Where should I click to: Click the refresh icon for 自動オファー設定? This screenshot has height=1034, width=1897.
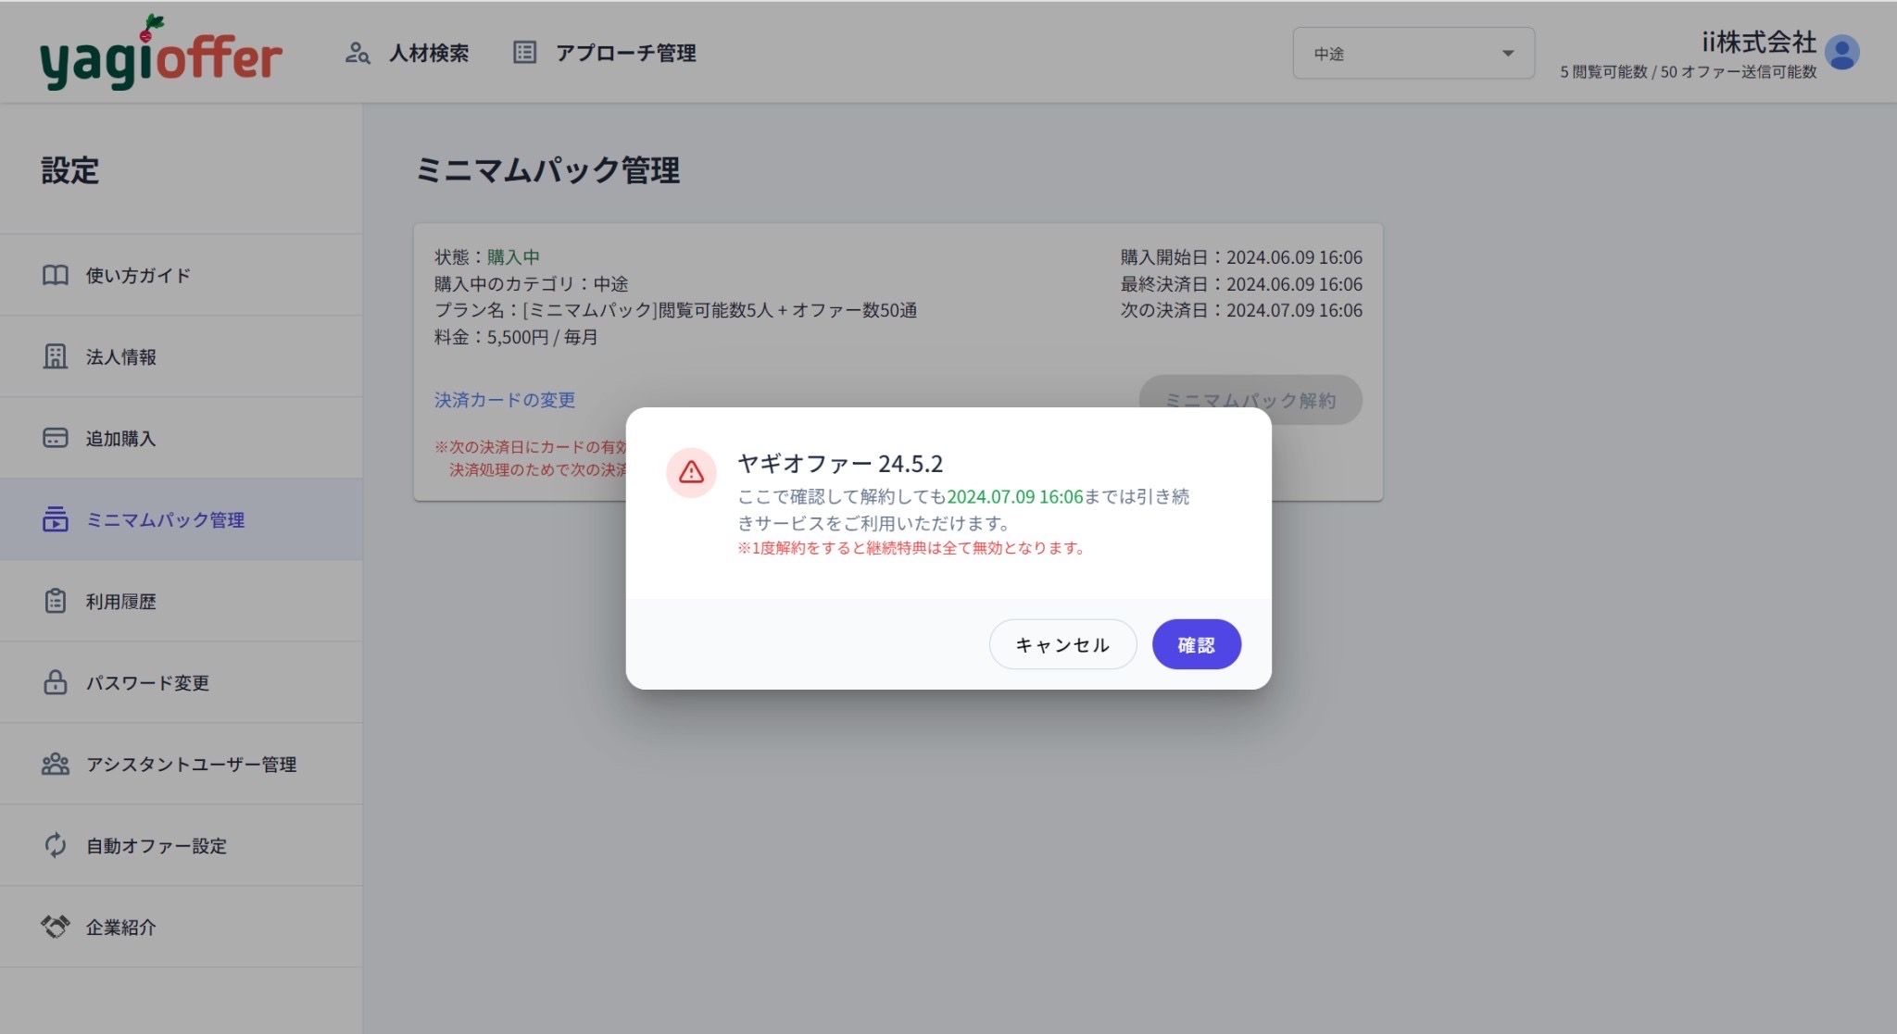click(56, 845)
